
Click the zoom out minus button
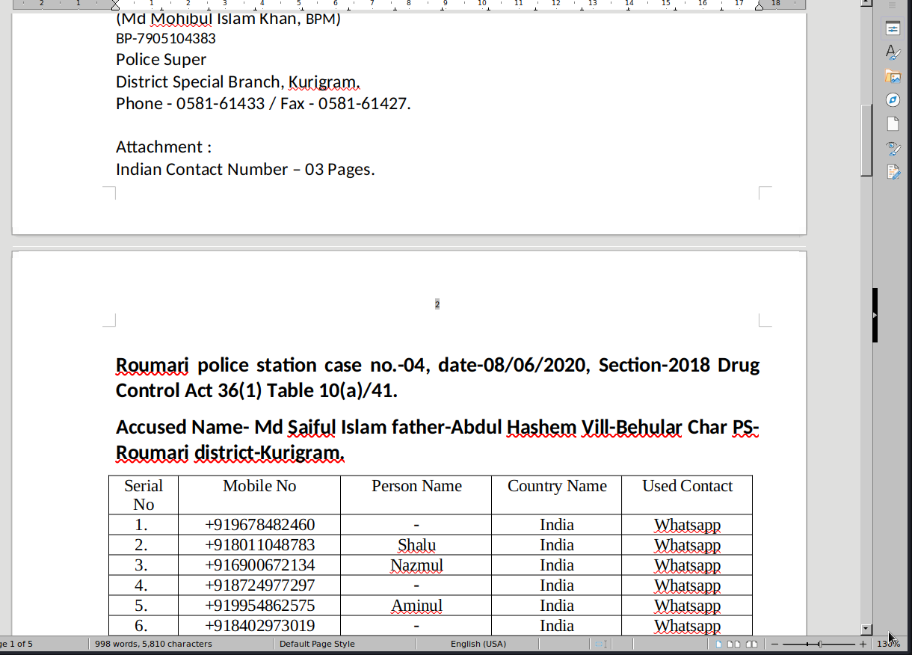775,644
